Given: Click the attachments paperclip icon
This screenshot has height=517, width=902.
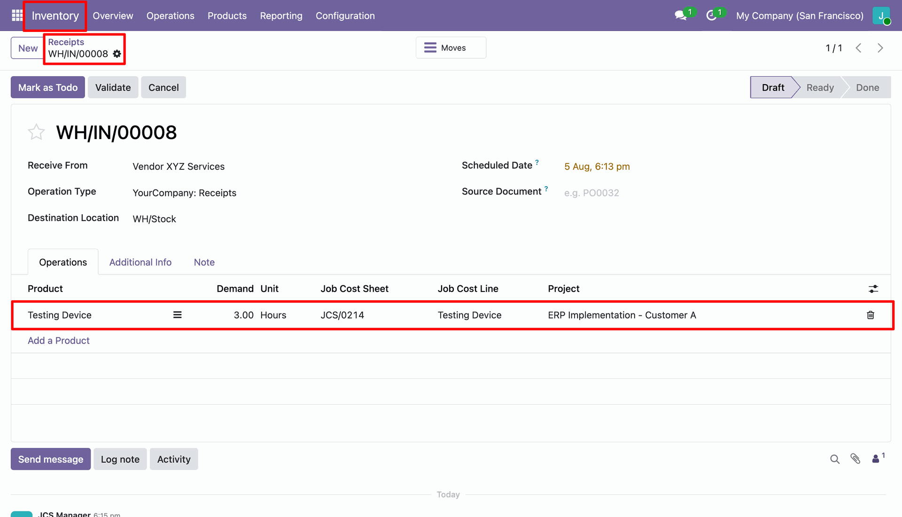Looking at the screenshot, I should 855,459.
